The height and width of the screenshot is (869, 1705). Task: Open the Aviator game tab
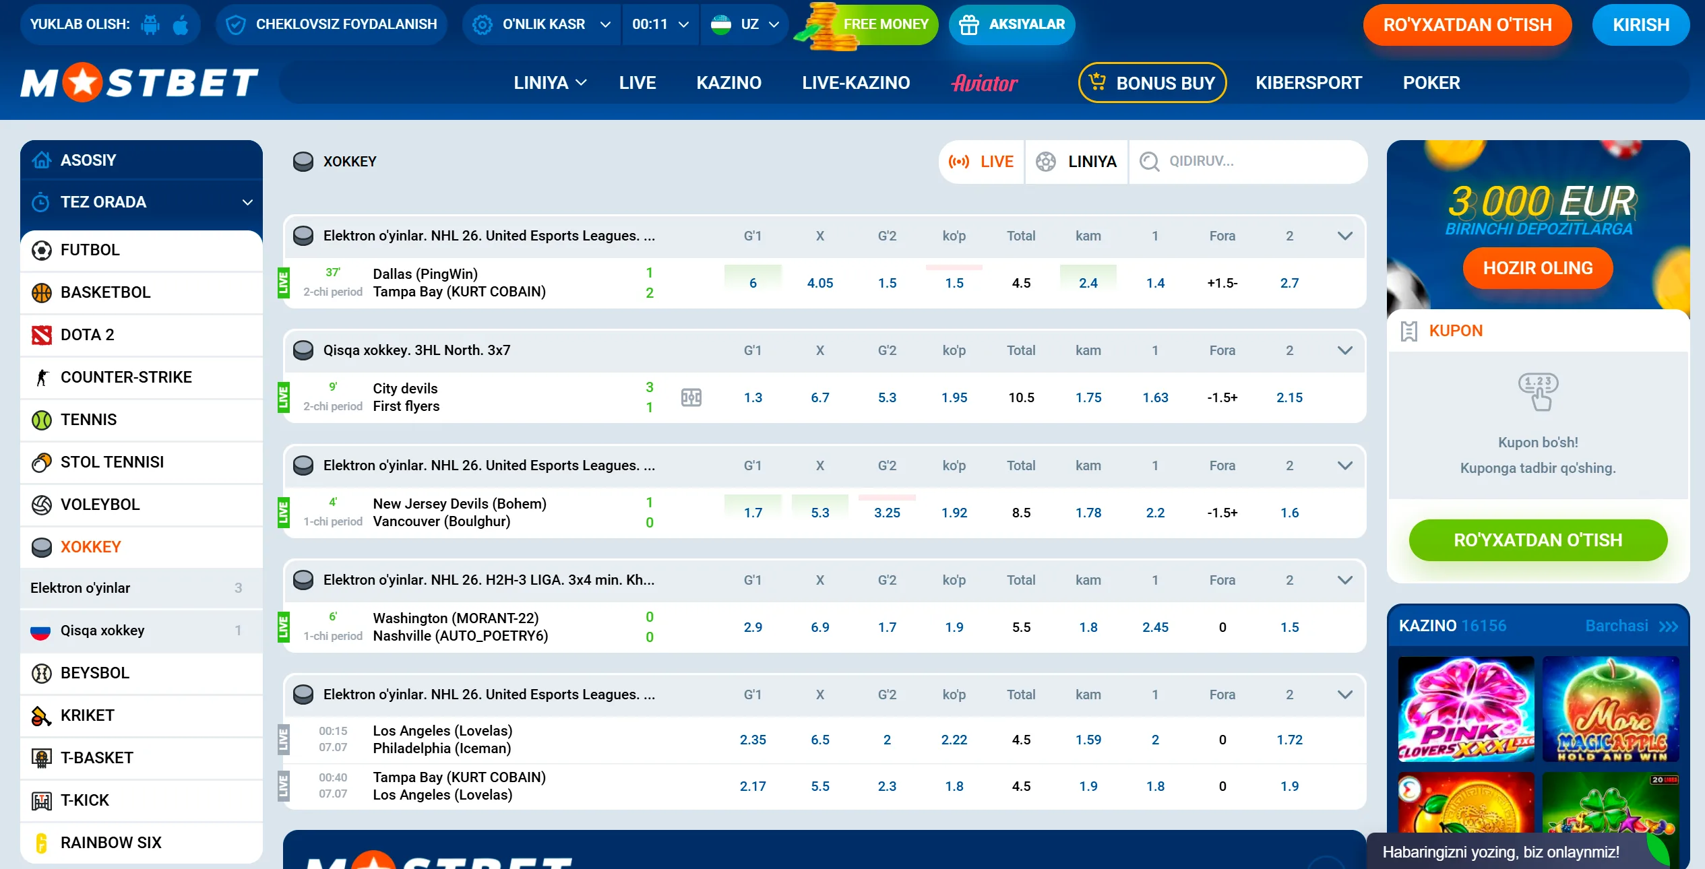pyautogui.click(x=985, y=83)
